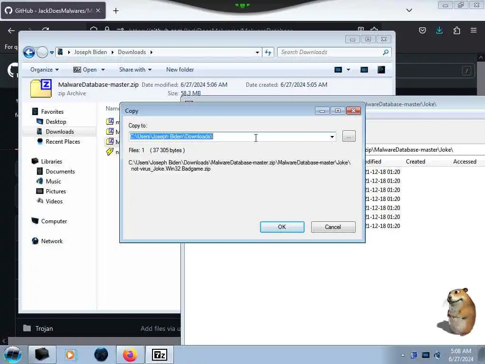Viewport: 485px width, 364px height.
Task: Open the first taskbar pinned app
Action: click(x=42, y=355)
